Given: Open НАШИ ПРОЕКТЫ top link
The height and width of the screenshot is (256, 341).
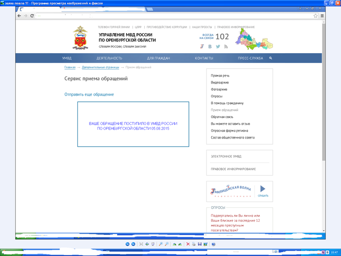Looking at the screenshot, I should coord(202,27).
